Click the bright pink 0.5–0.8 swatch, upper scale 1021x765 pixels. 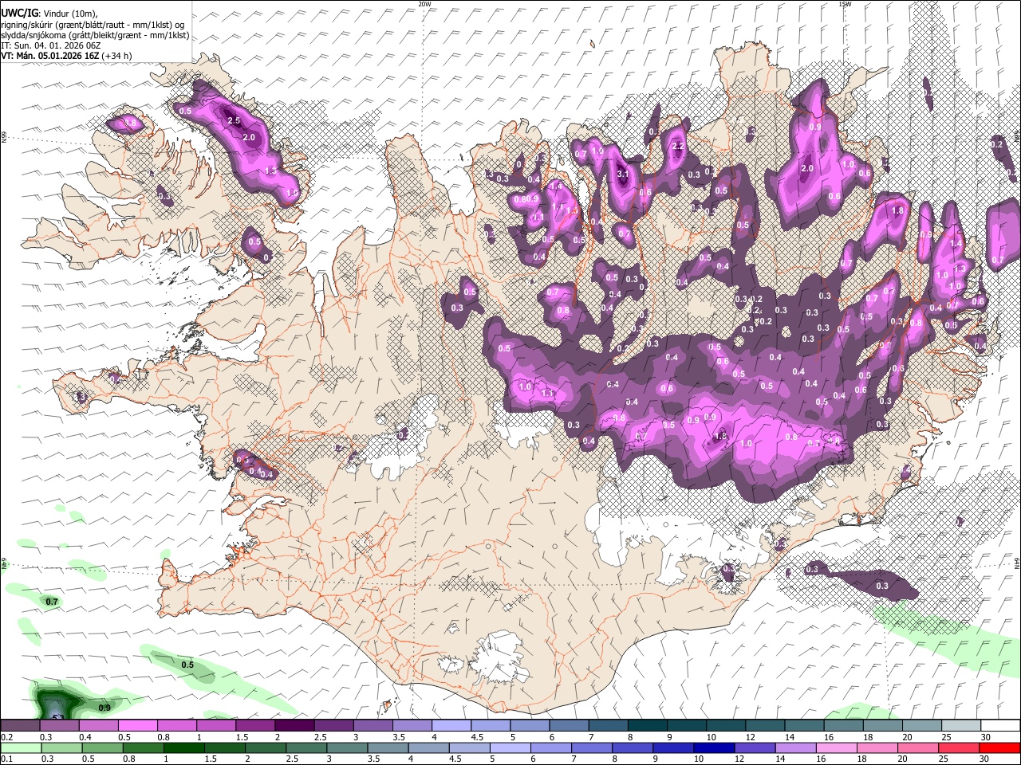(x=137, y=726)
